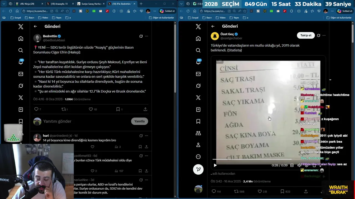Open right browser's settings ellipsis menu
The width and height of the screenshot is (355, 199).
coord(333,11)
